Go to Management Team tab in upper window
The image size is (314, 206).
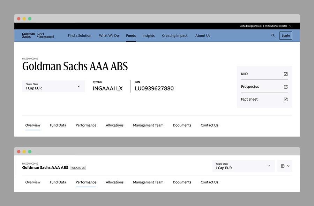[x=148, y=125]
